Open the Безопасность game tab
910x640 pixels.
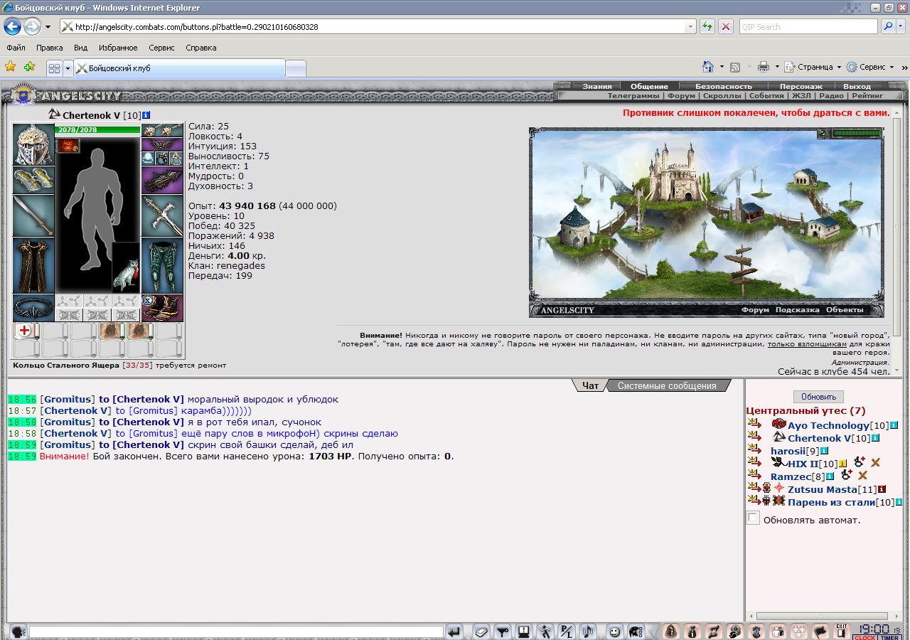pos(723,86)
